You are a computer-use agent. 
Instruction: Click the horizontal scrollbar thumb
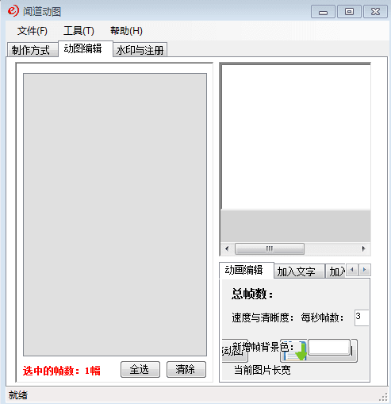tap(270, 248)
